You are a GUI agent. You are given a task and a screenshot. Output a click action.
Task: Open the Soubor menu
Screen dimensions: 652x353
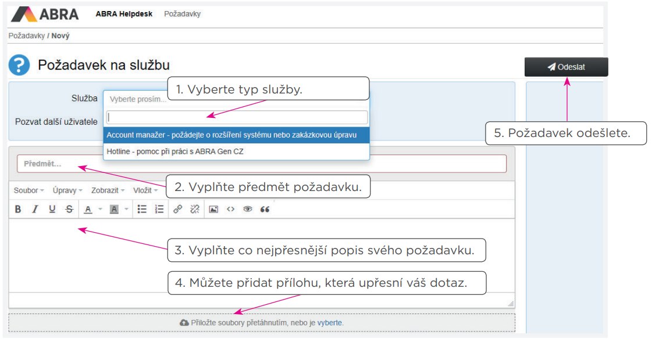28,190
